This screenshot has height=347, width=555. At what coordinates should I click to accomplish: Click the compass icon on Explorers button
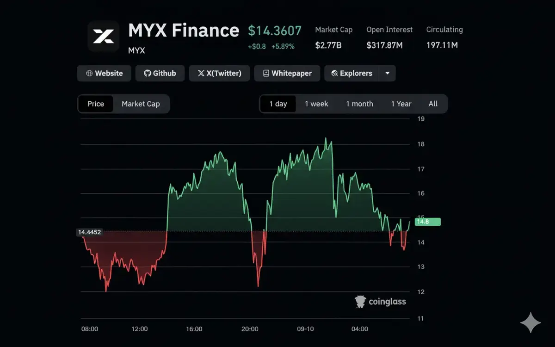click(x=334, y=73)
